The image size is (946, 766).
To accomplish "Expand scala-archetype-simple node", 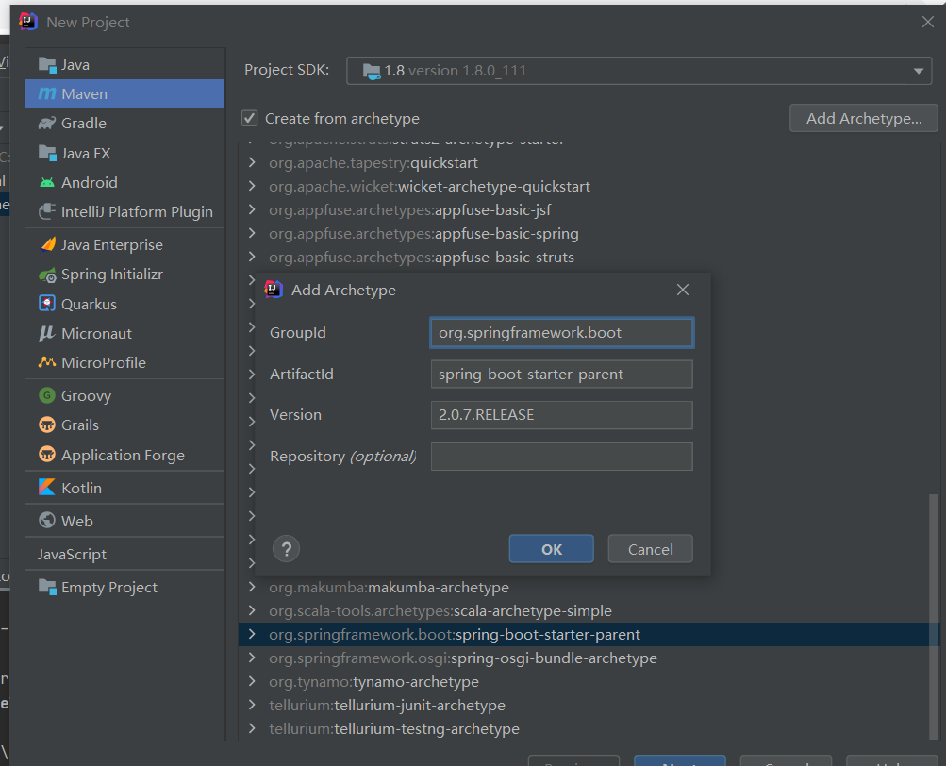I will 252,611.
